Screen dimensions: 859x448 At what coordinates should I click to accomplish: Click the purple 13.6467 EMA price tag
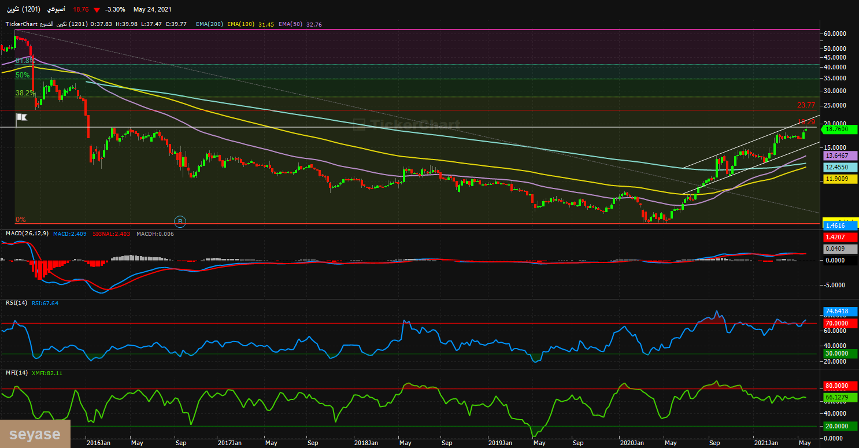837,155
